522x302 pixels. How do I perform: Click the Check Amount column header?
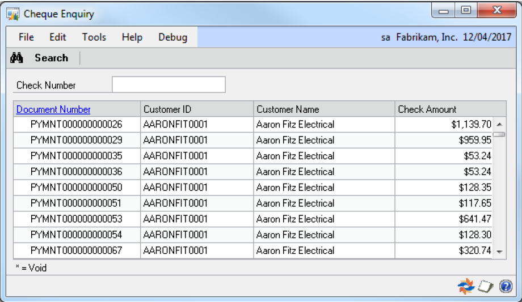[427, 109]
